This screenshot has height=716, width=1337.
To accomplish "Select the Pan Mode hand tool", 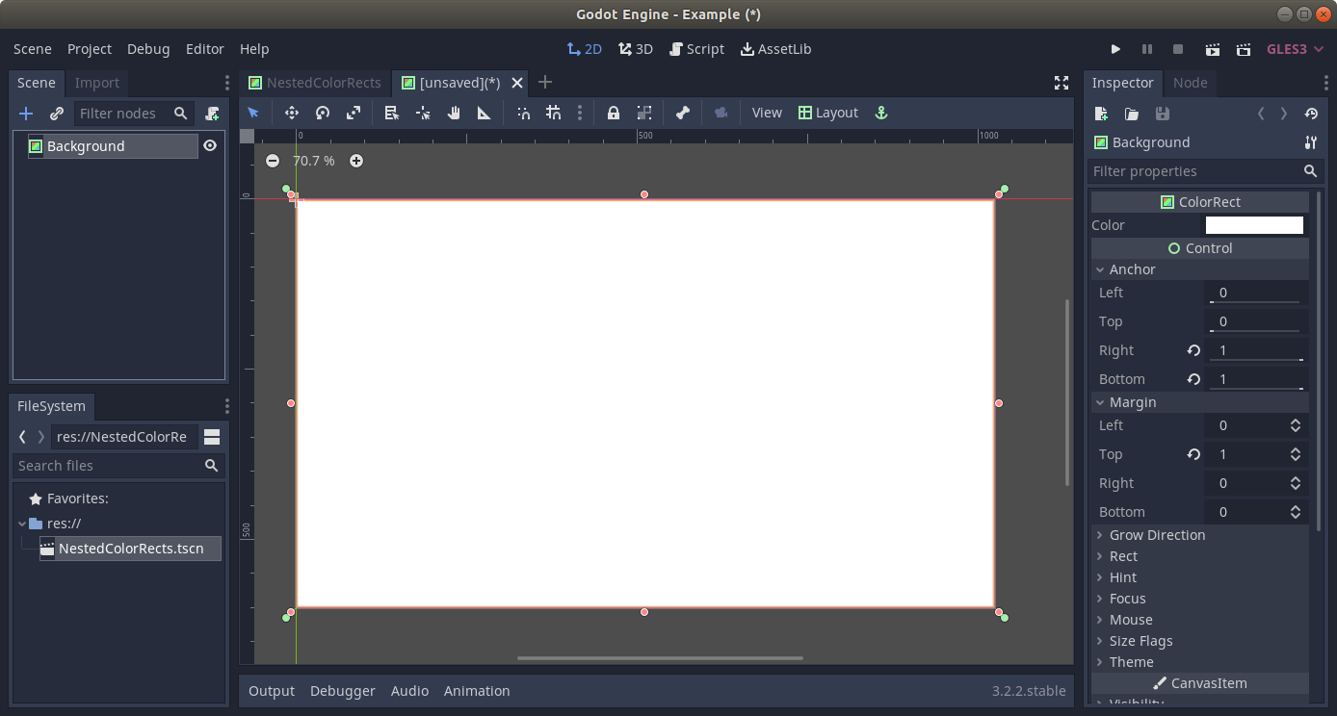I will (x=454, y=113).
